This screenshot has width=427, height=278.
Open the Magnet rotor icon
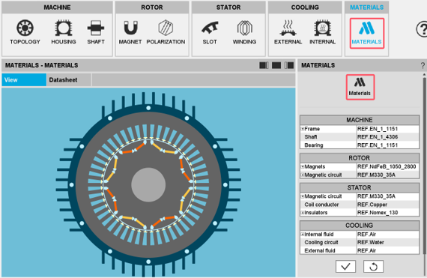click(x=130, y=32)
